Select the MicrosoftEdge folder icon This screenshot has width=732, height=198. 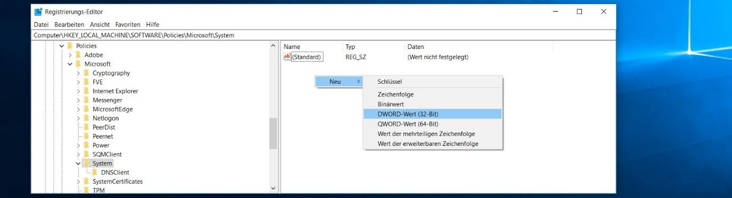[x=86, y=109]
